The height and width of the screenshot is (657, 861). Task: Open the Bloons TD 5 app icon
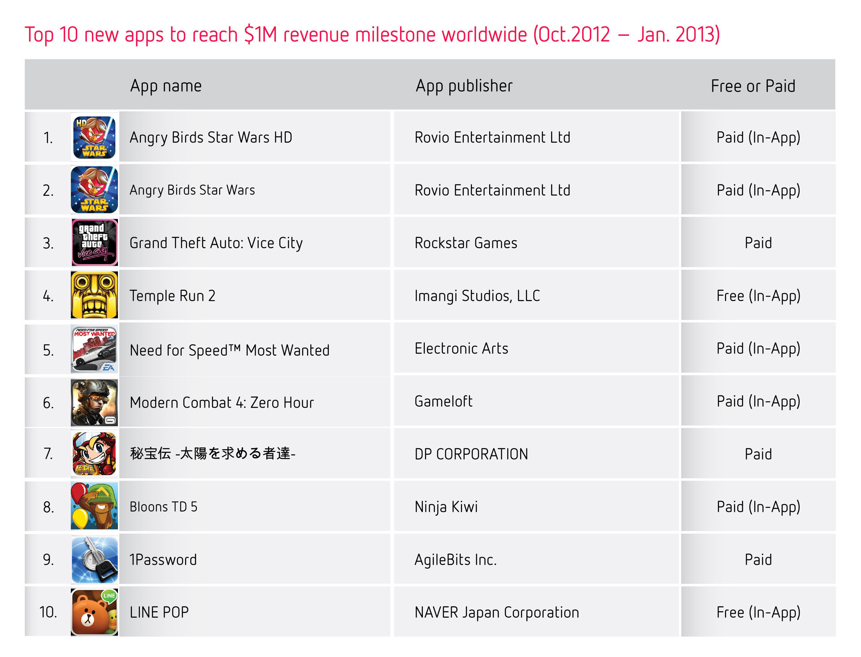click(94, 506)
